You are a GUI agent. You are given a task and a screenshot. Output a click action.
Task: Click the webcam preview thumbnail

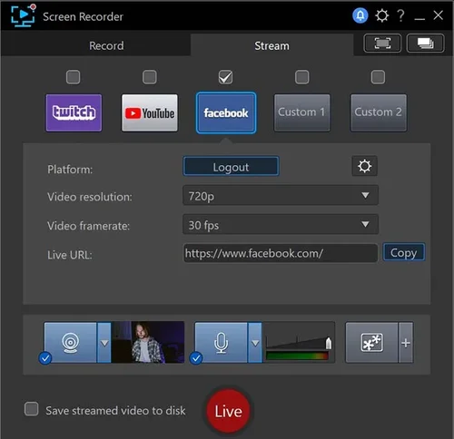[x=148, y=342]
